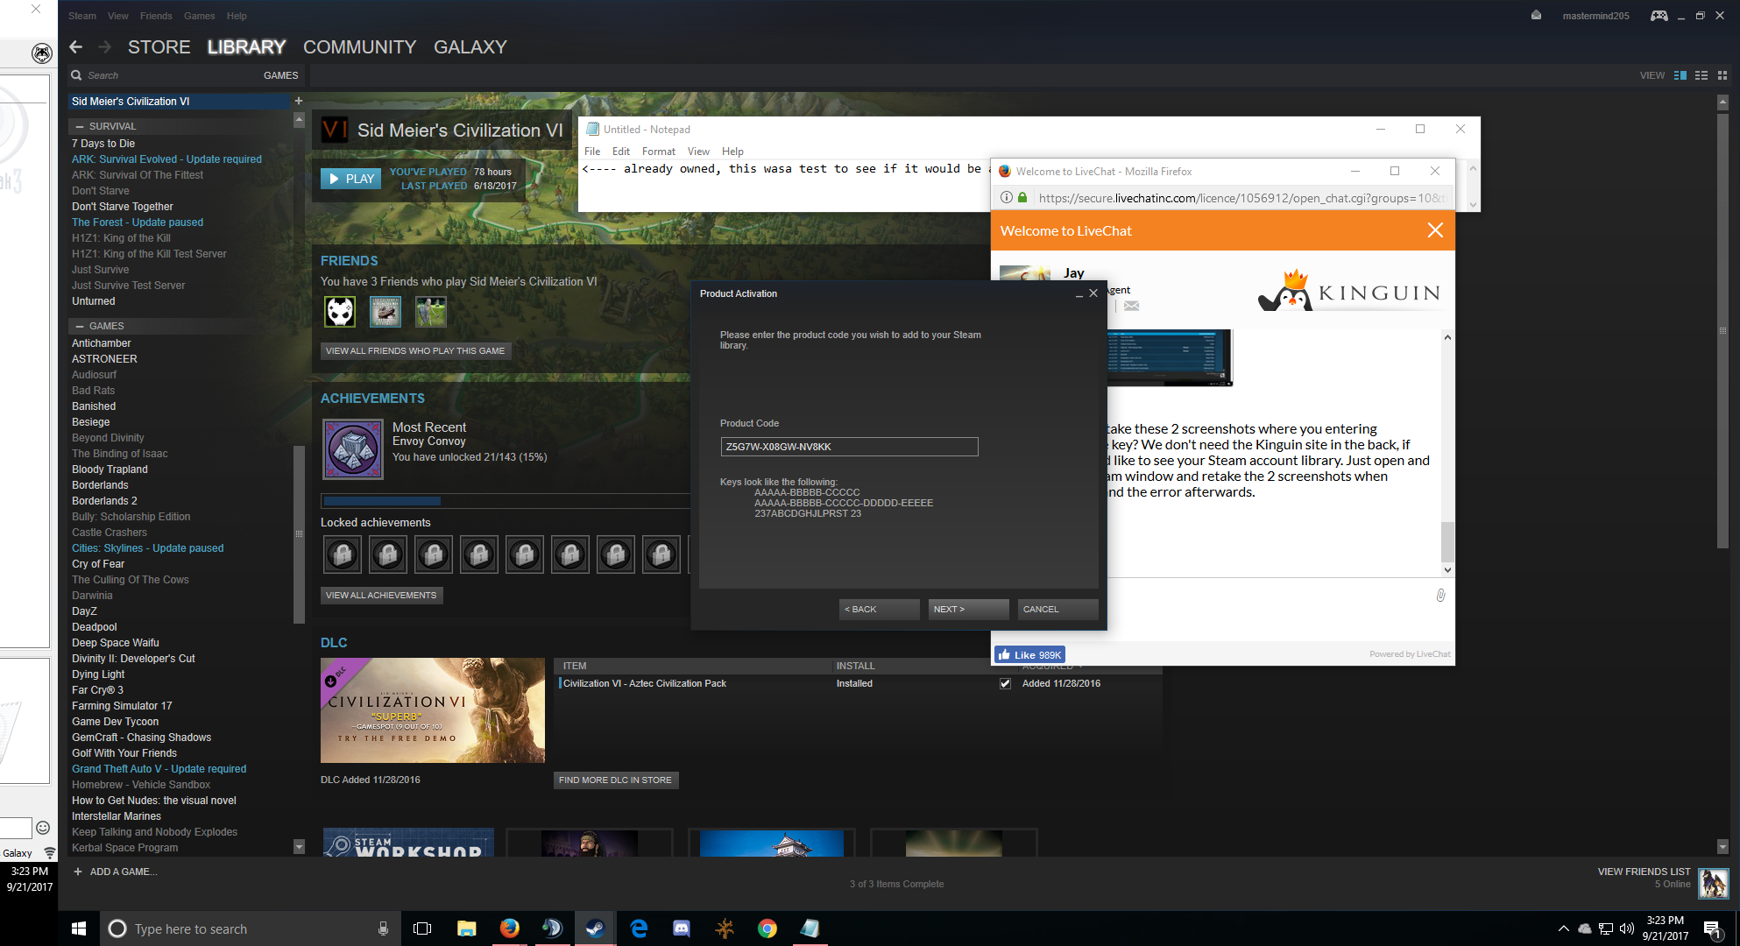The image size is (1740, 946).
Task: Open Windows Start menu
Action: click(x=79, y=928)
